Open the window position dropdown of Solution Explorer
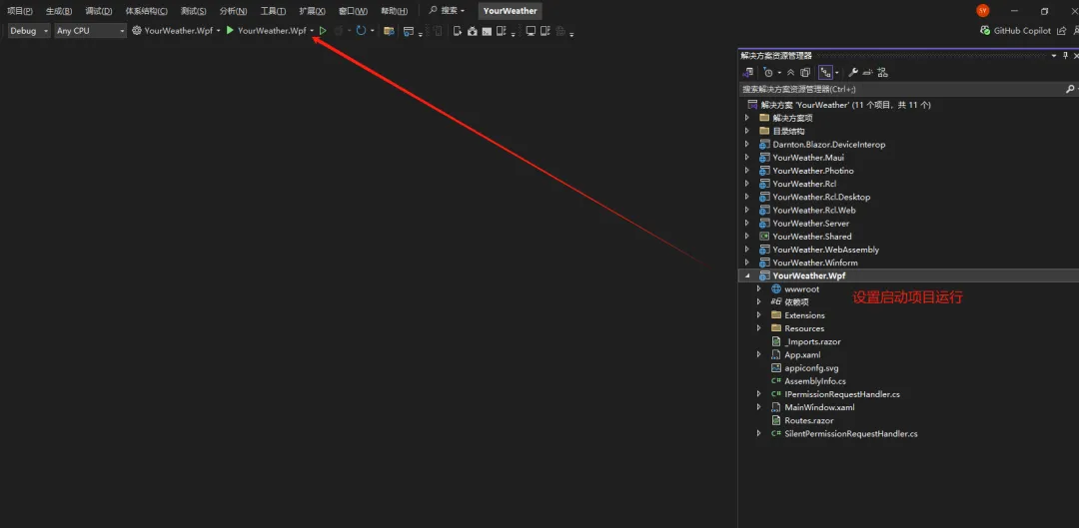 [1054, 56]
